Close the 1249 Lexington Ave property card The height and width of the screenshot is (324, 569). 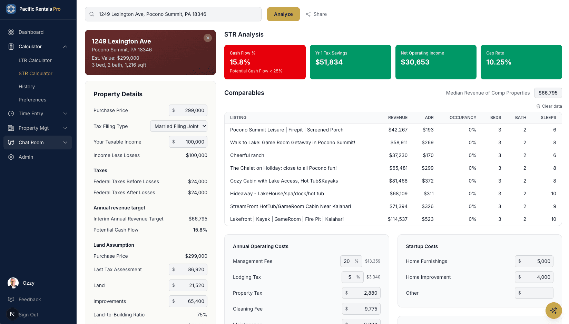208,38
